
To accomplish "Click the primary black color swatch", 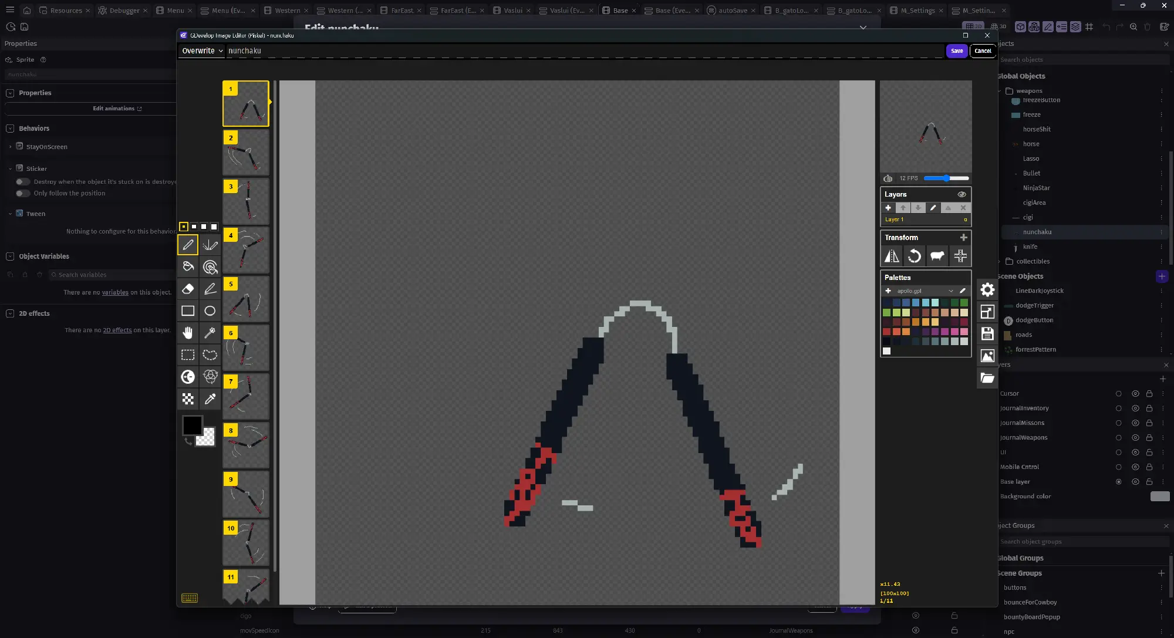I will pos(192,426).
